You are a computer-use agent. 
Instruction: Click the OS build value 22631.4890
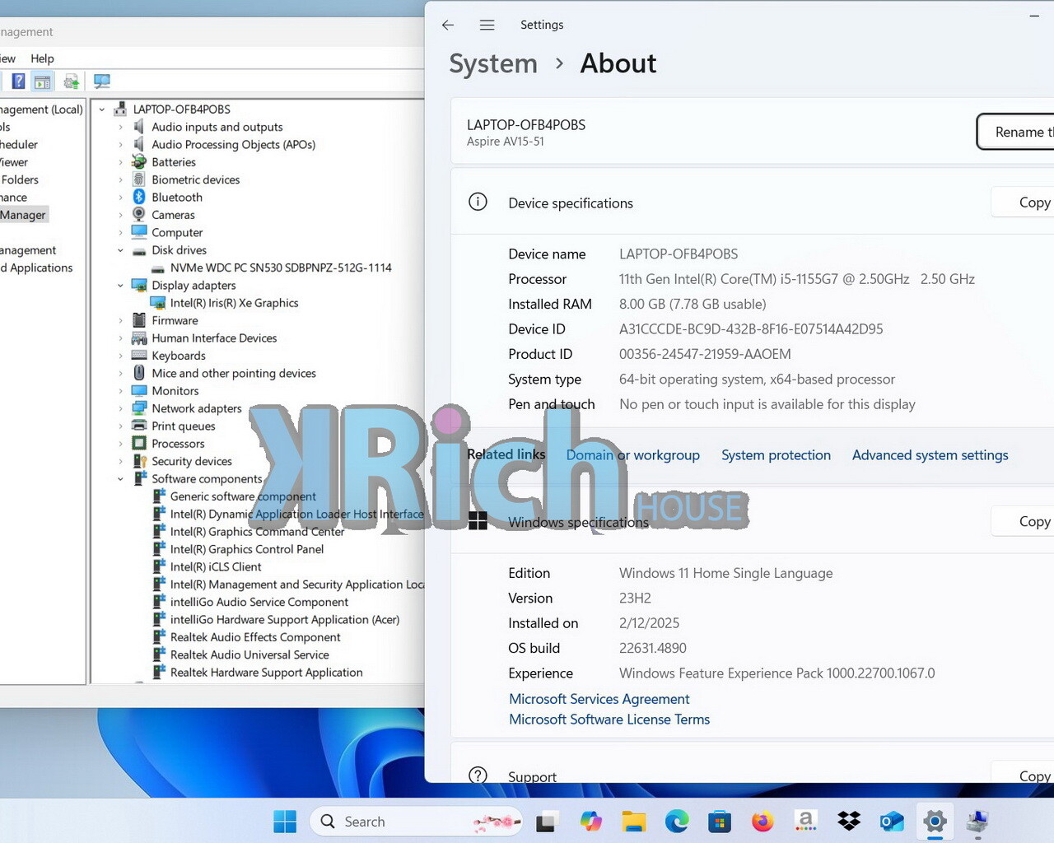653,648
